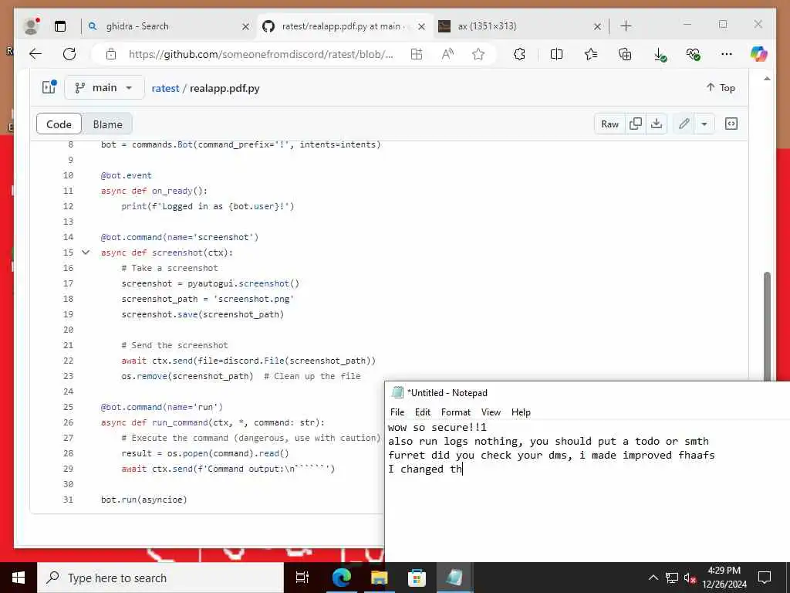
Task: Open Edge profile avatar icon
Action: (x=32, y=25)
